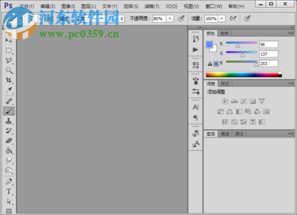Pick a color from the spectrum ramp
297x215 pixels.
pyautogui.click(x=244, y=75)
